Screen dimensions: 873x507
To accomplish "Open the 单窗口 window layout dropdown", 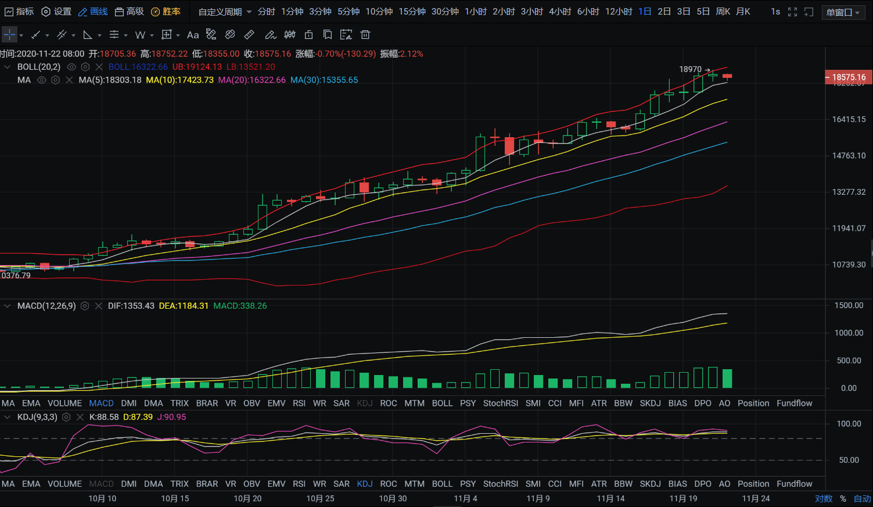I will 843,12.
